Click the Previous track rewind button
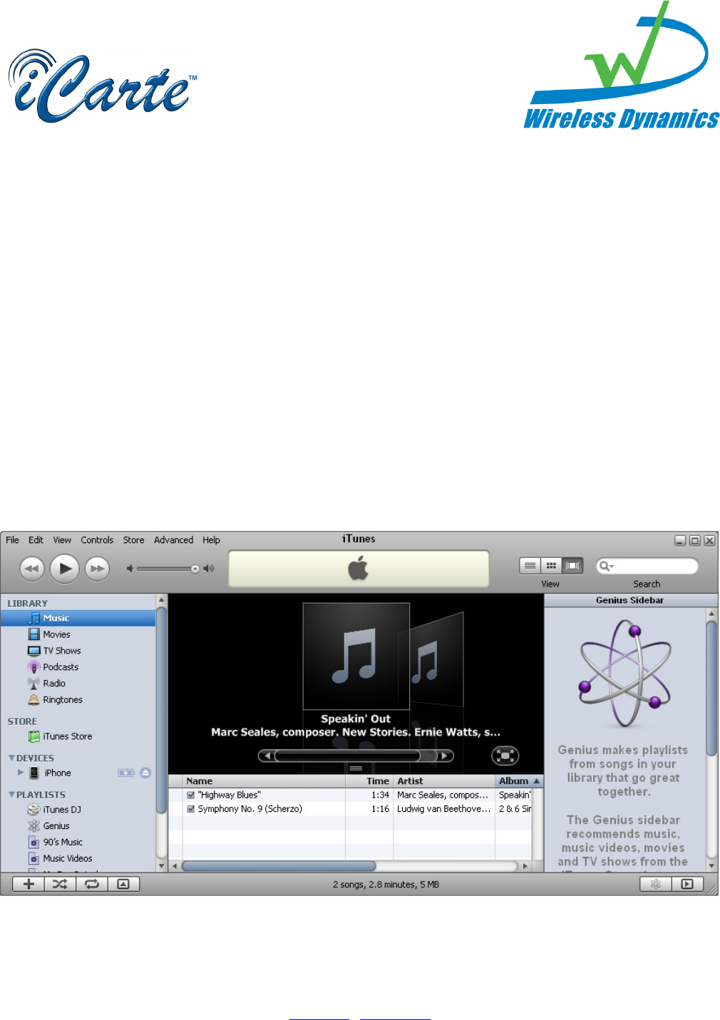 point(32,568)
